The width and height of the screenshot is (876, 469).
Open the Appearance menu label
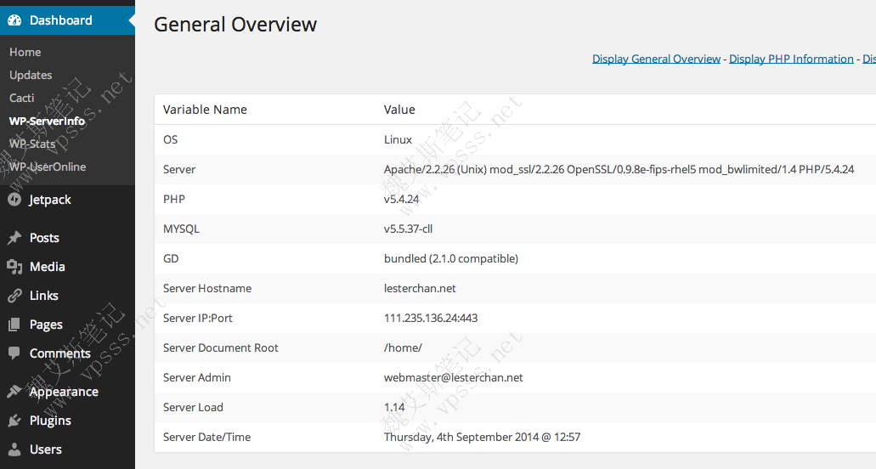pyautogui.click(x=65, y=392)
